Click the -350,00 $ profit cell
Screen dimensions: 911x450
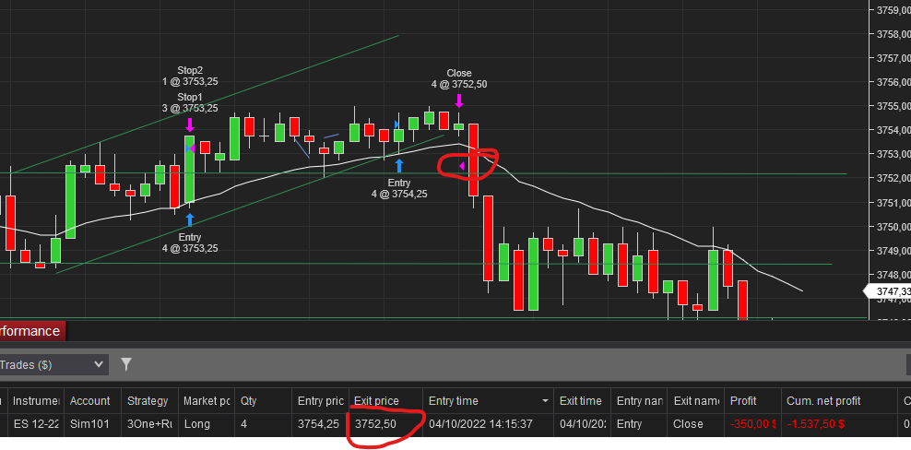click(x=752, y=424)
